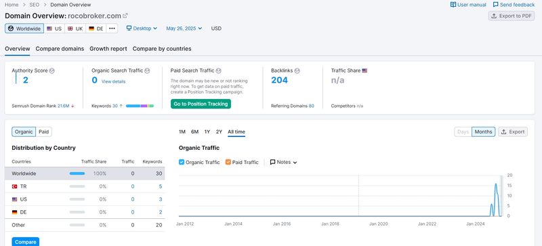
Task: Click the green Keywords up arrow
Action: 121,106
